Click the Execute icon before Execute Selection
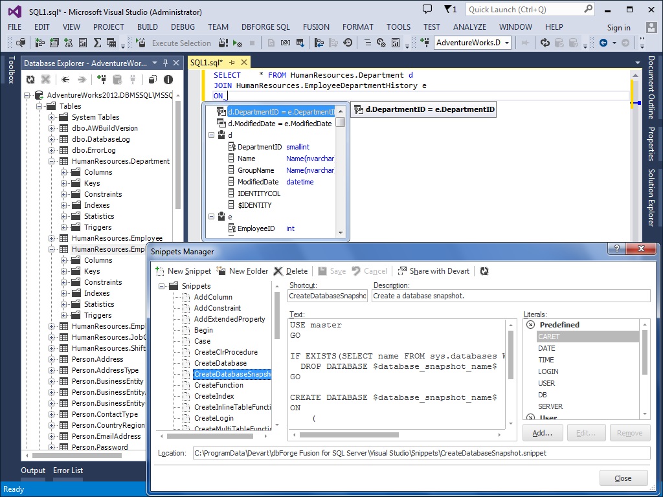The height and width of the screenshot is (497, 663). [x=140, y=43]
